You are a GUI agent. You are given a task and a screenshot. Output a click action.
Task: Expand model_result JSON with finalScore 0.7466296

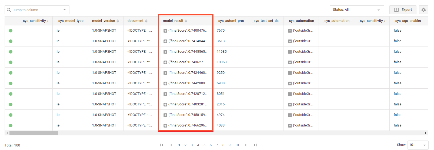(165, 126)
